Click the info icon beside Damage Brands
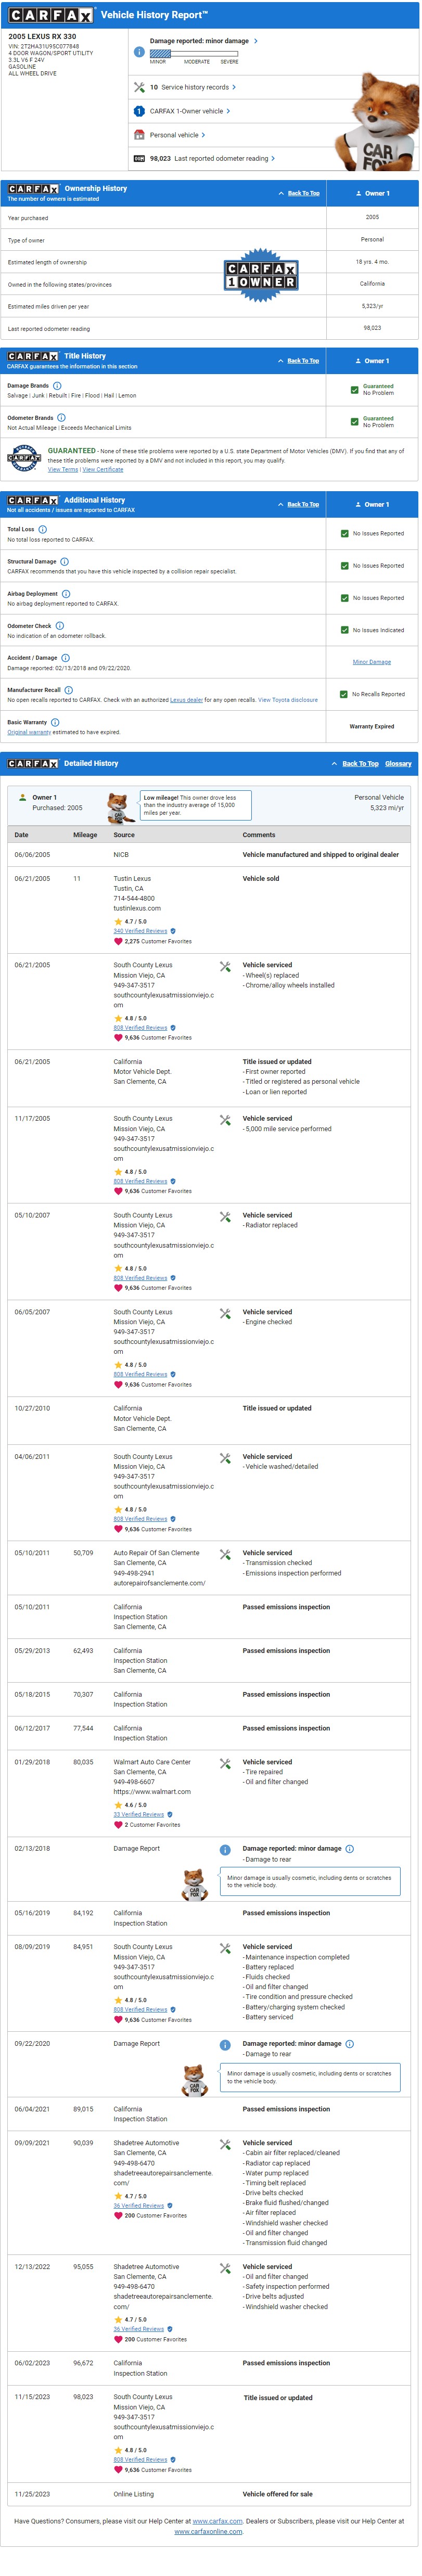422x2576 pixels. [57, 386]
